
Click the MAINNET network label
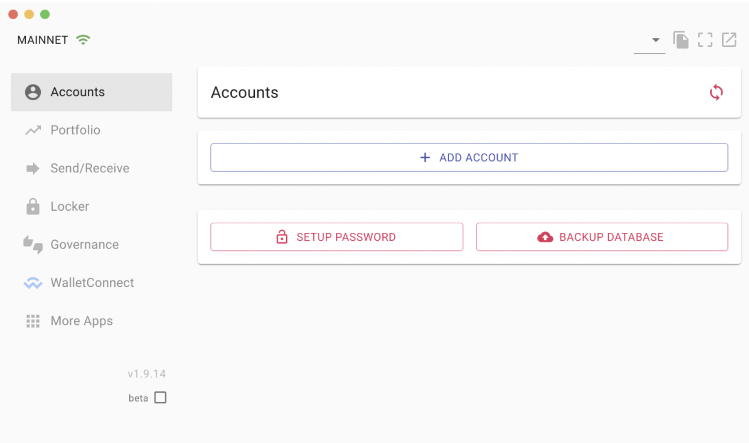pos(43,40)
